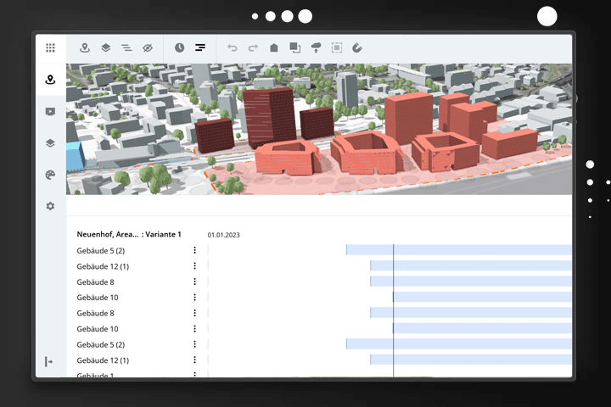Toggle the crossed-out eye visibility icon
Screen dimensions: 611x407
tap(147, 48)
